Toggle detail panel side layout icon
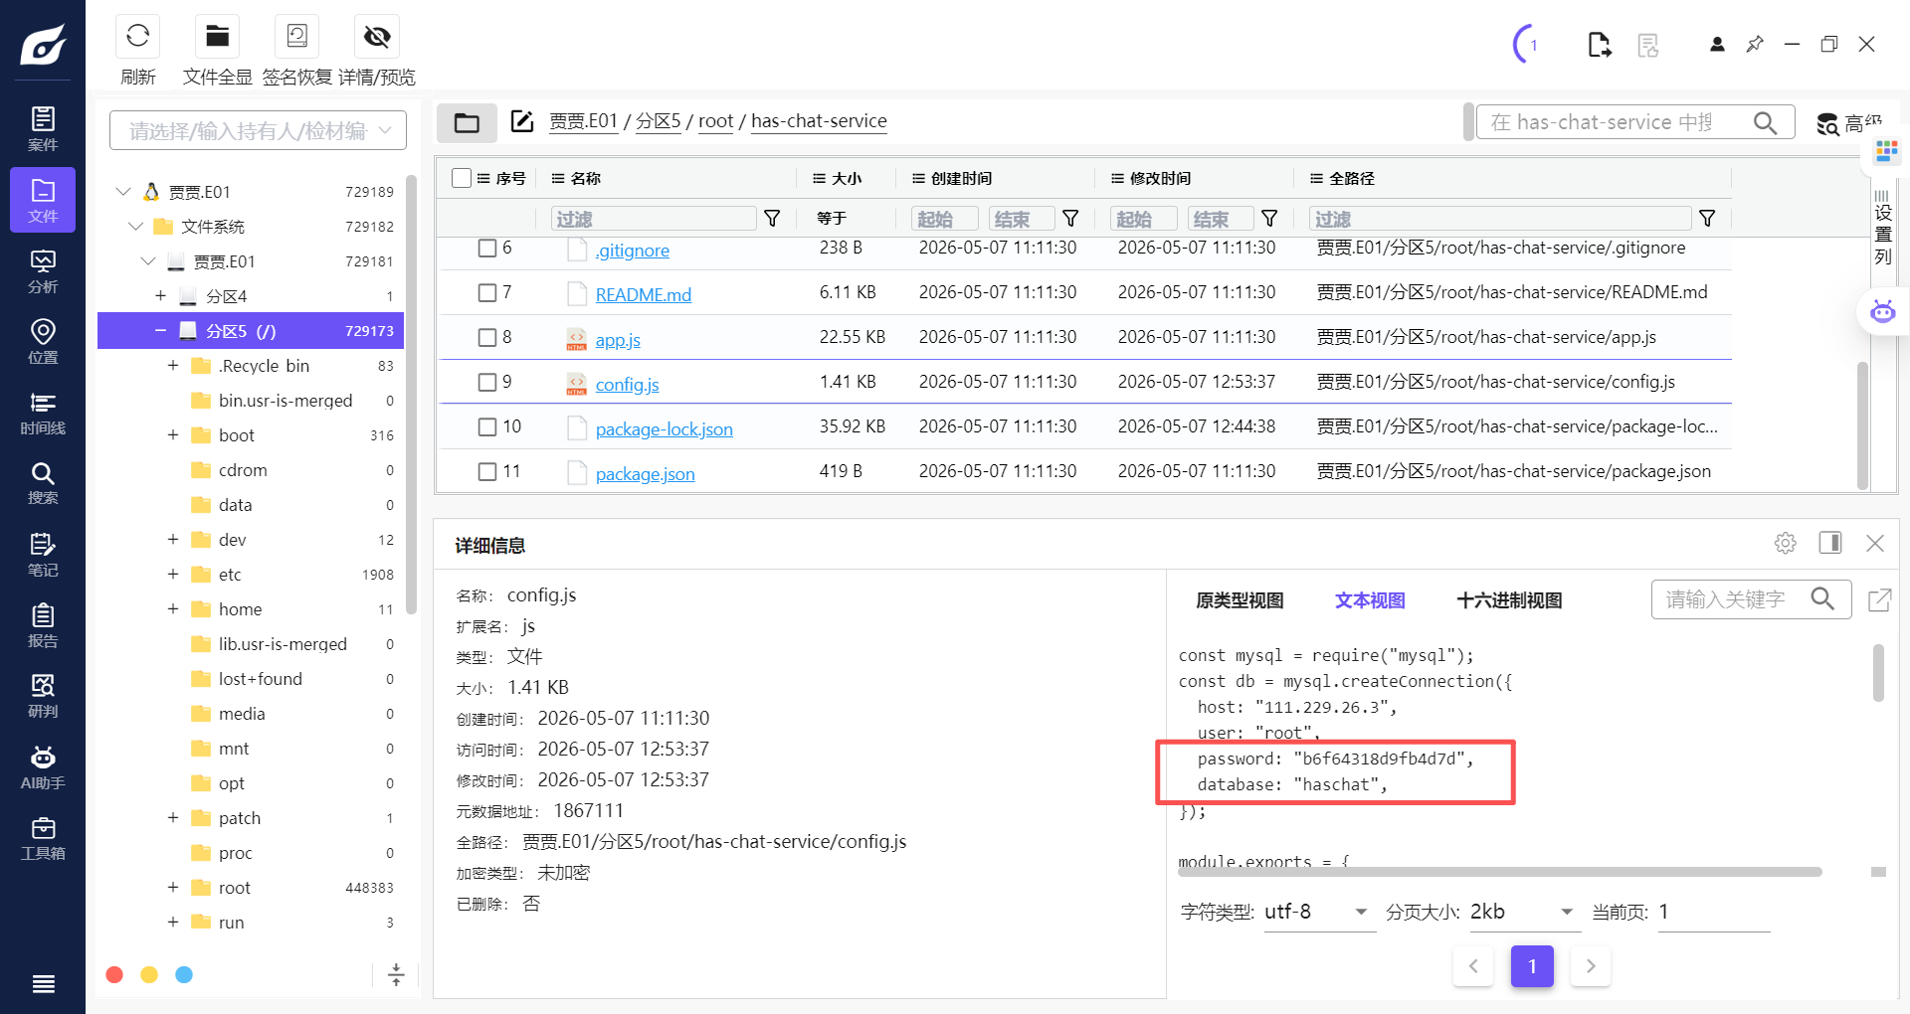This screenshot has width=1910, height=1014. 1830,542
